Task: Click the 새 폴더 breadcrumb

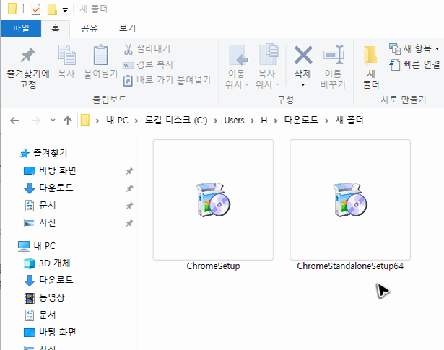Action: pyautogui.click(x=349, y=121)
